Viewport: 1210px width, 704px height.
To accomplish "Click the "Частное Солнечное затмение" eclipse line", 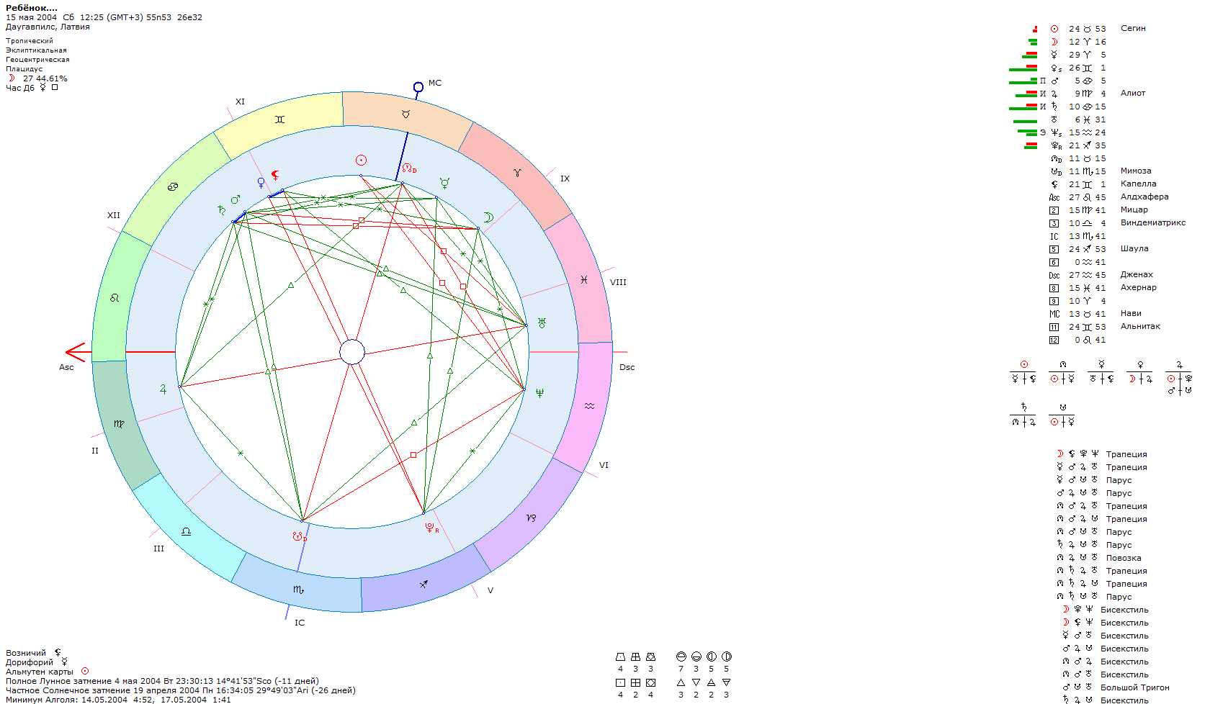I will coord(180,690).
